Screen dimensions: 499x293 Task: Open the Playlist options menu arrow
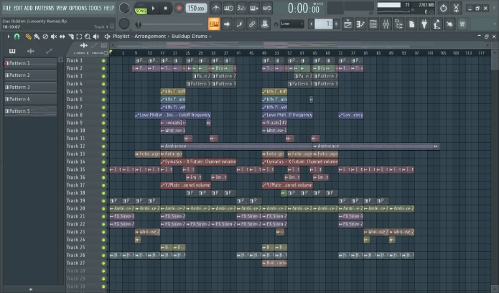pyautogui.click(x=8, y=37)
